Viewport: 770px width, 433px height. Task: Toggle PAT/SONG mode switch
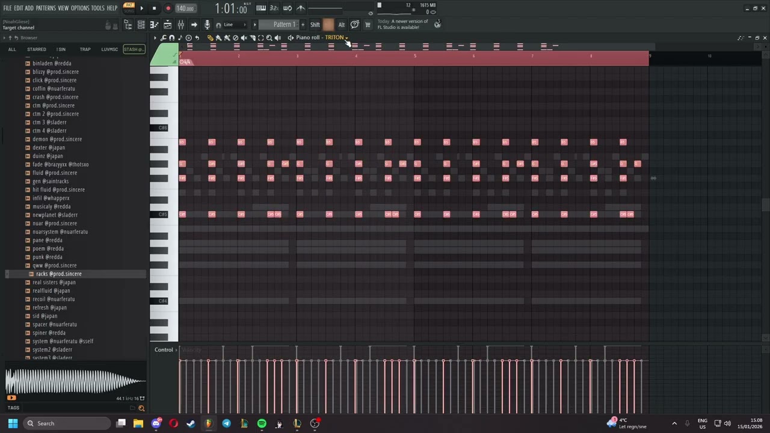coord(129,8)
